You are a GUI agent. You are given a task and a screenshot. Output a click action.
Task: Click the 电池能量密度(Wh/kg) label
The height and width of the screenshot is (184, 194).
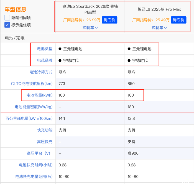[34, 107]
